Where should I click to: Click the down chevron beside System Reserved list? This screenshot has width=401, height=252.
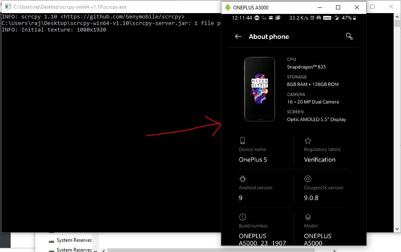[x=96, y=250]
